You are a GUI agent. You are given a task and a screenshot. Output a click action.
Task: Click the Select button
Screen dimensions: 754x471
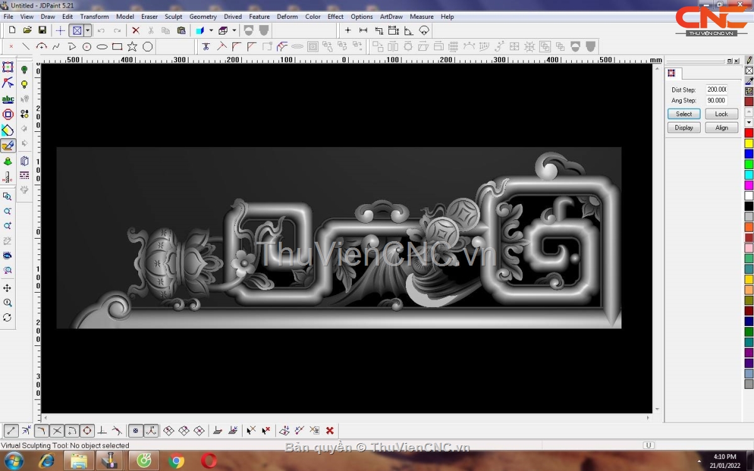click(684, 114)
